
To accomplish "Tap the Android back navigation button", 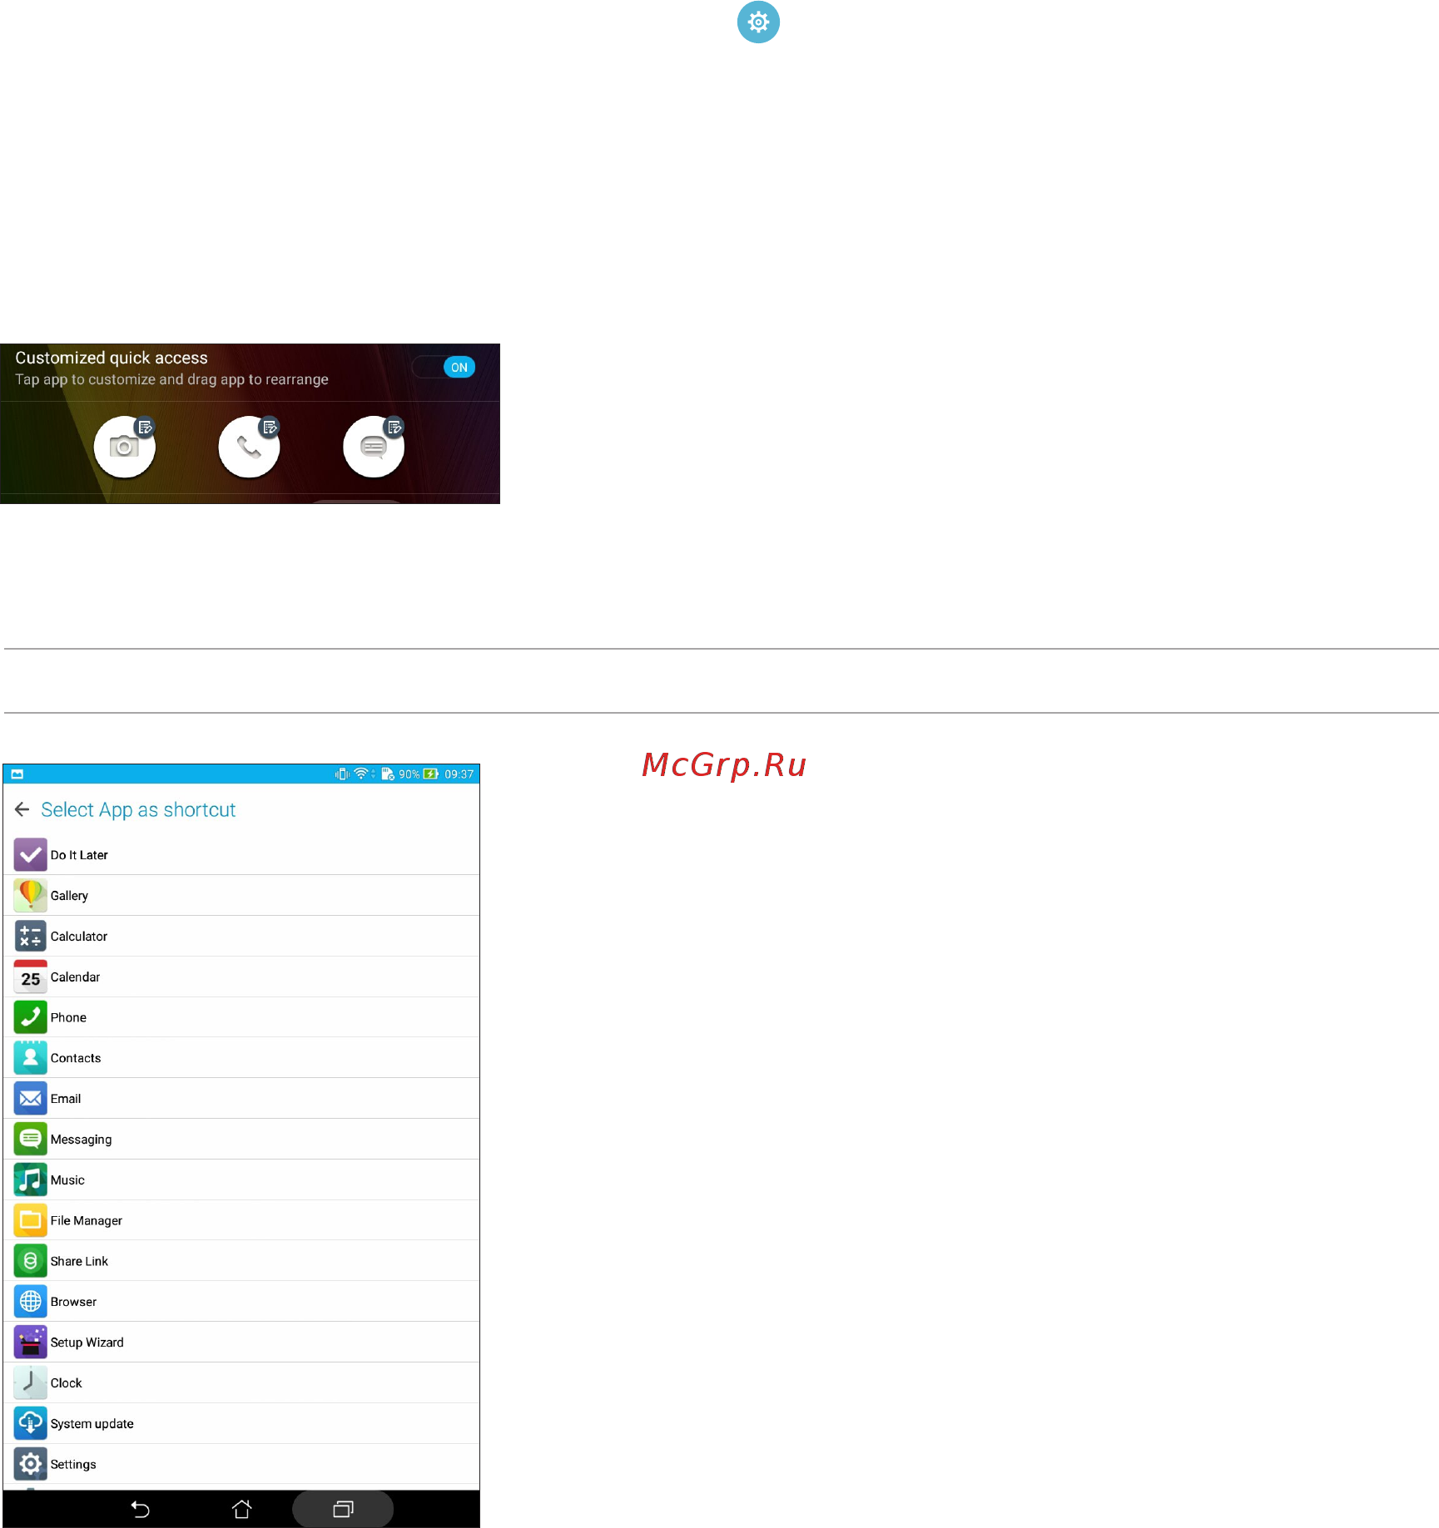I will [141, 1509].
